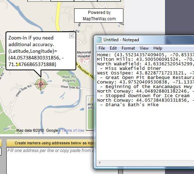Viewport: 194px width, 174px height.
Task: Click 'Create markers using addresses below' button
Action: (50, 143)
